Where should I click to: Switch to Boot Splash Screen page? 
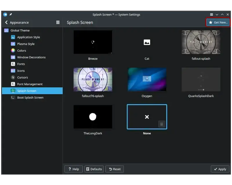pyautogui.click(x=30, y=98)
